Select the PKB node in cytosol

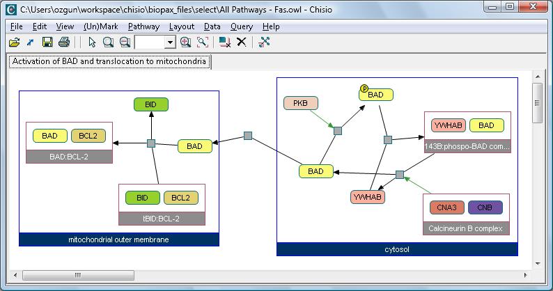coord(300,103)
